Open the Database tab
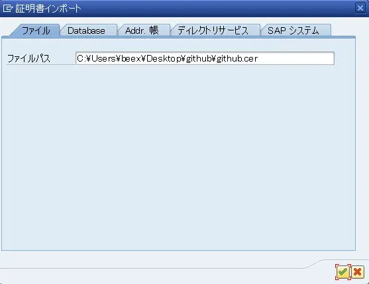The height and width of the screenshot is (284, 369). click(x=86, y=30)
